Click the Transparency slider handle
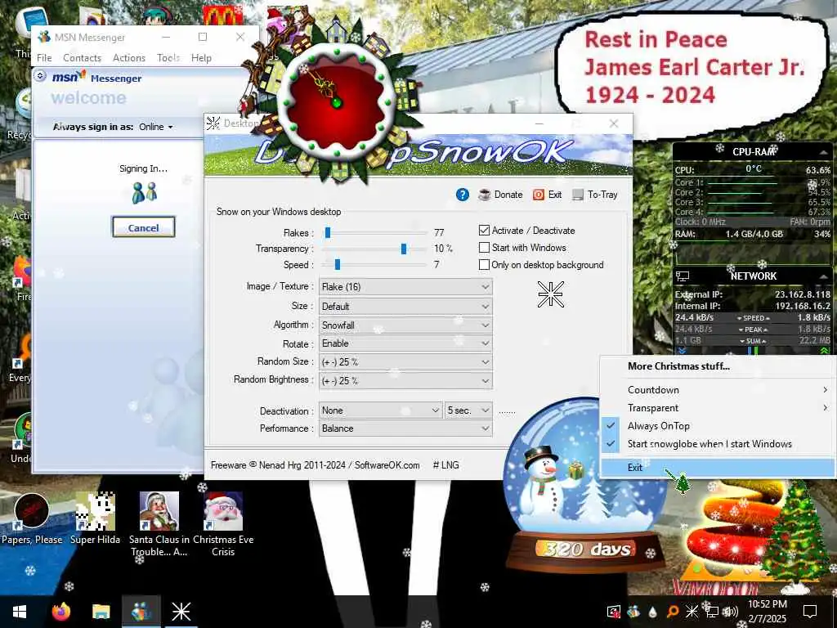Screen dimensions: 837x628 tap(404, 249)
